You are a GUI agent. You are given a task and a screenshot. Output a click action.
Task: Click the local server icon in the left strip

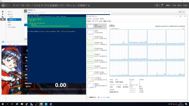pyautogui.click(x=3, y=14)
